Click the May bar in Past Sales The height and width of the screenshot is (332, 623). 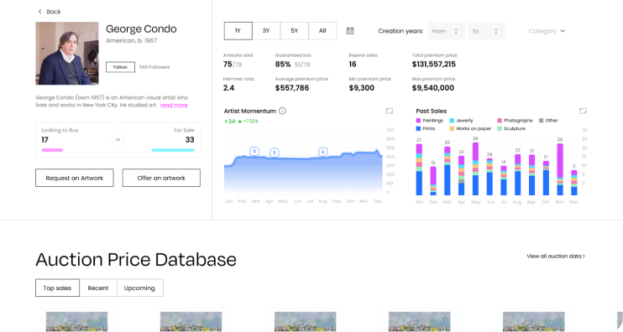pos(475,169)
